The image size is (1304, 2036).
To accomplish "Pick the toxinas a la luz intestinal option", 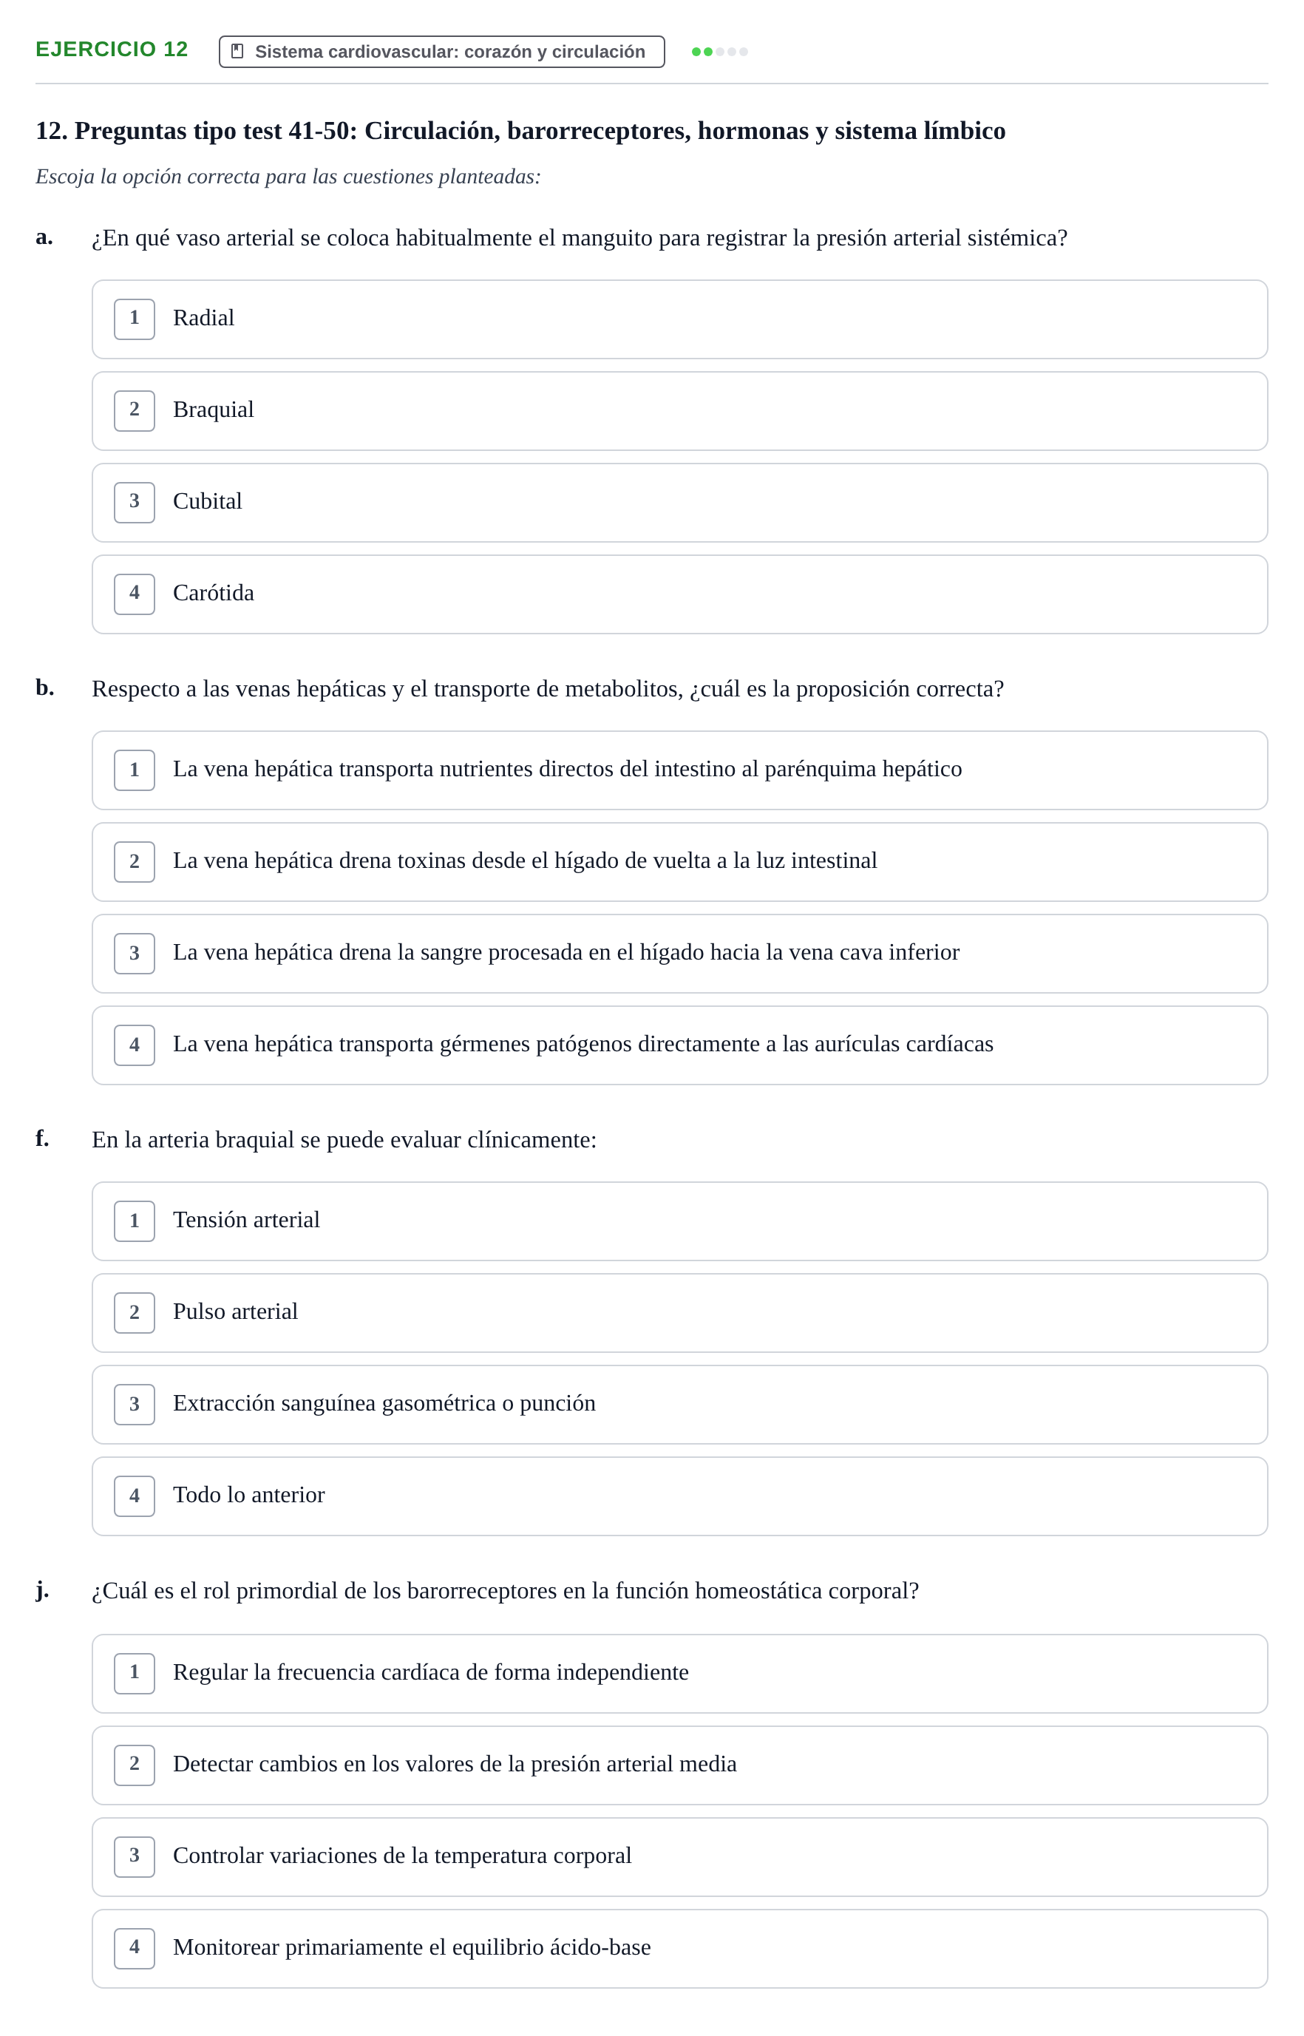I will click(679, 862).
